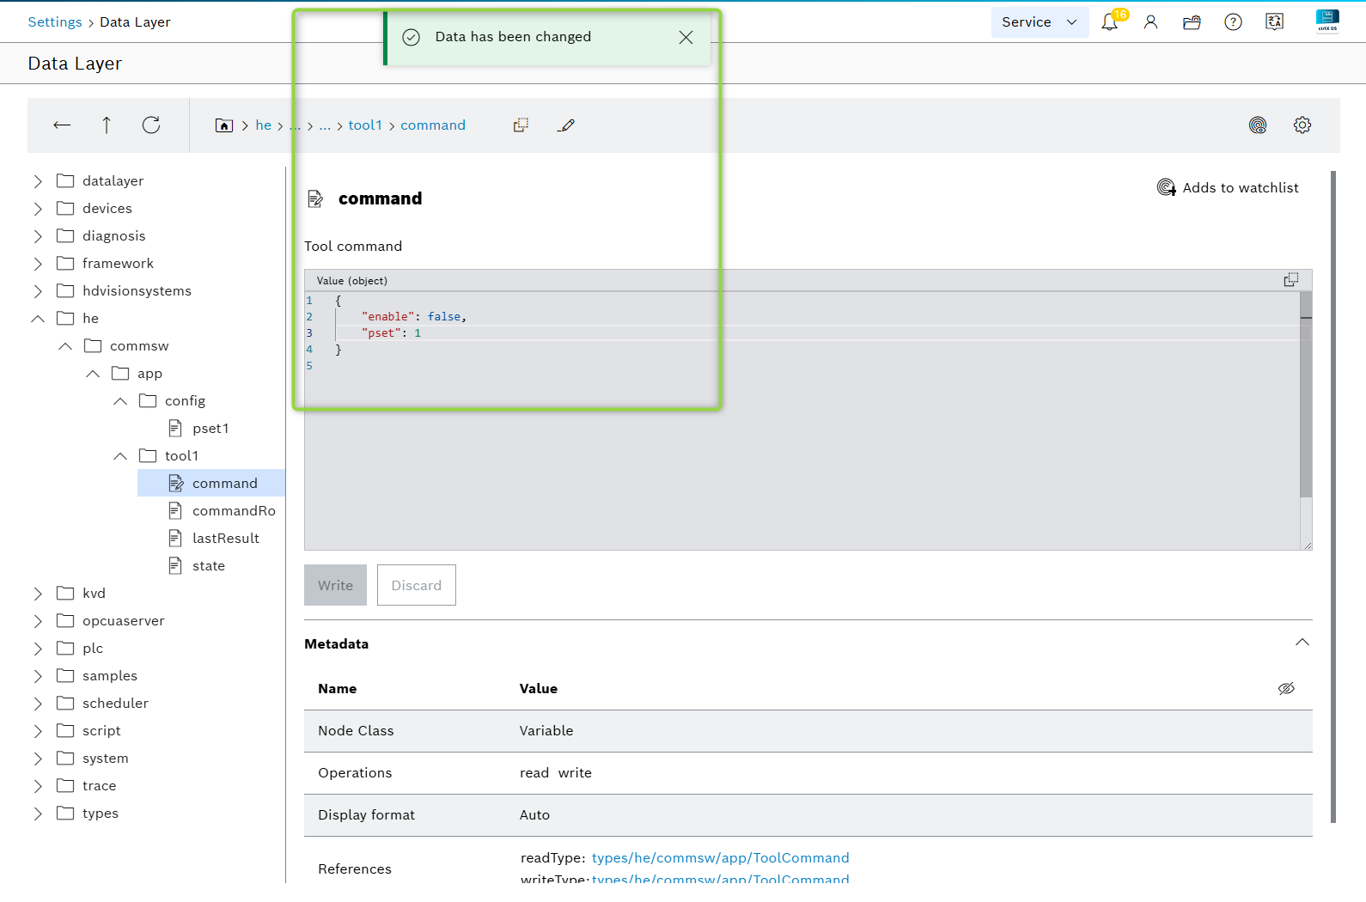The width and height of the screenshot is (1366, 902).
Task: Open the Data Layer settings gear
Action: [1302, 125]
